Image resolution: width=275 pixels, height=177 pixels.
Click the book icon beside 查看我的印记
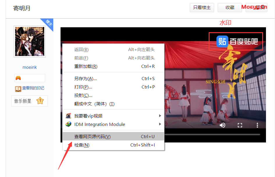[18, 89]
